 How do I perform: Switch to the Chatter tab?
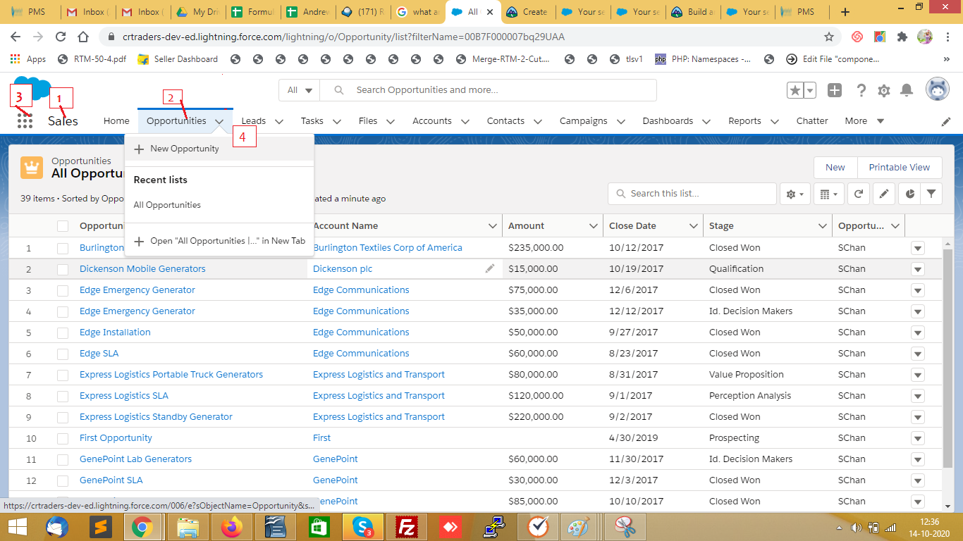pos(812,120)
